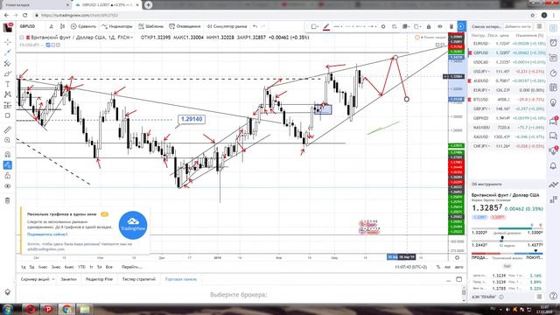Toggle eye visibility in floating drawing toolbar
Screen dimensions: 560x315
[440, 27]
